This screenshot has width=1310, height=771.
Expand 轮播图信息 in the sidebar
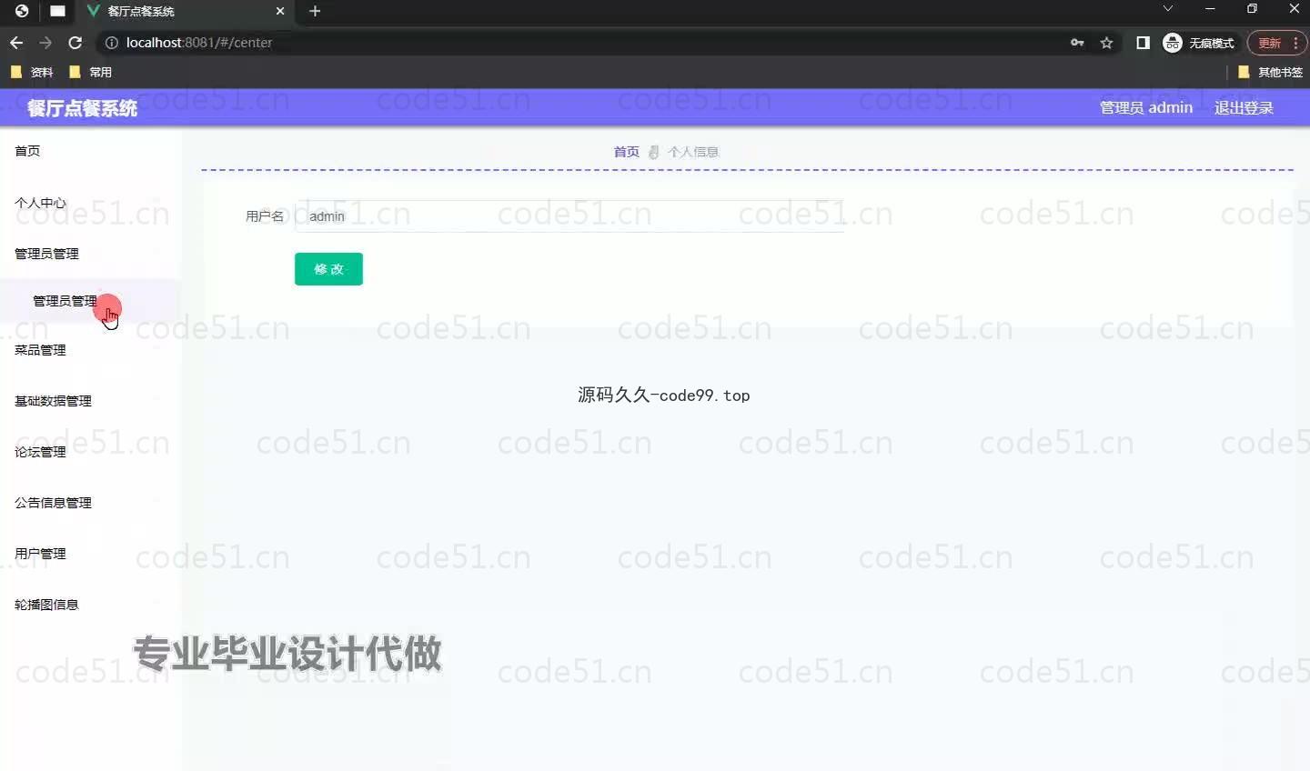coord(91,605)
